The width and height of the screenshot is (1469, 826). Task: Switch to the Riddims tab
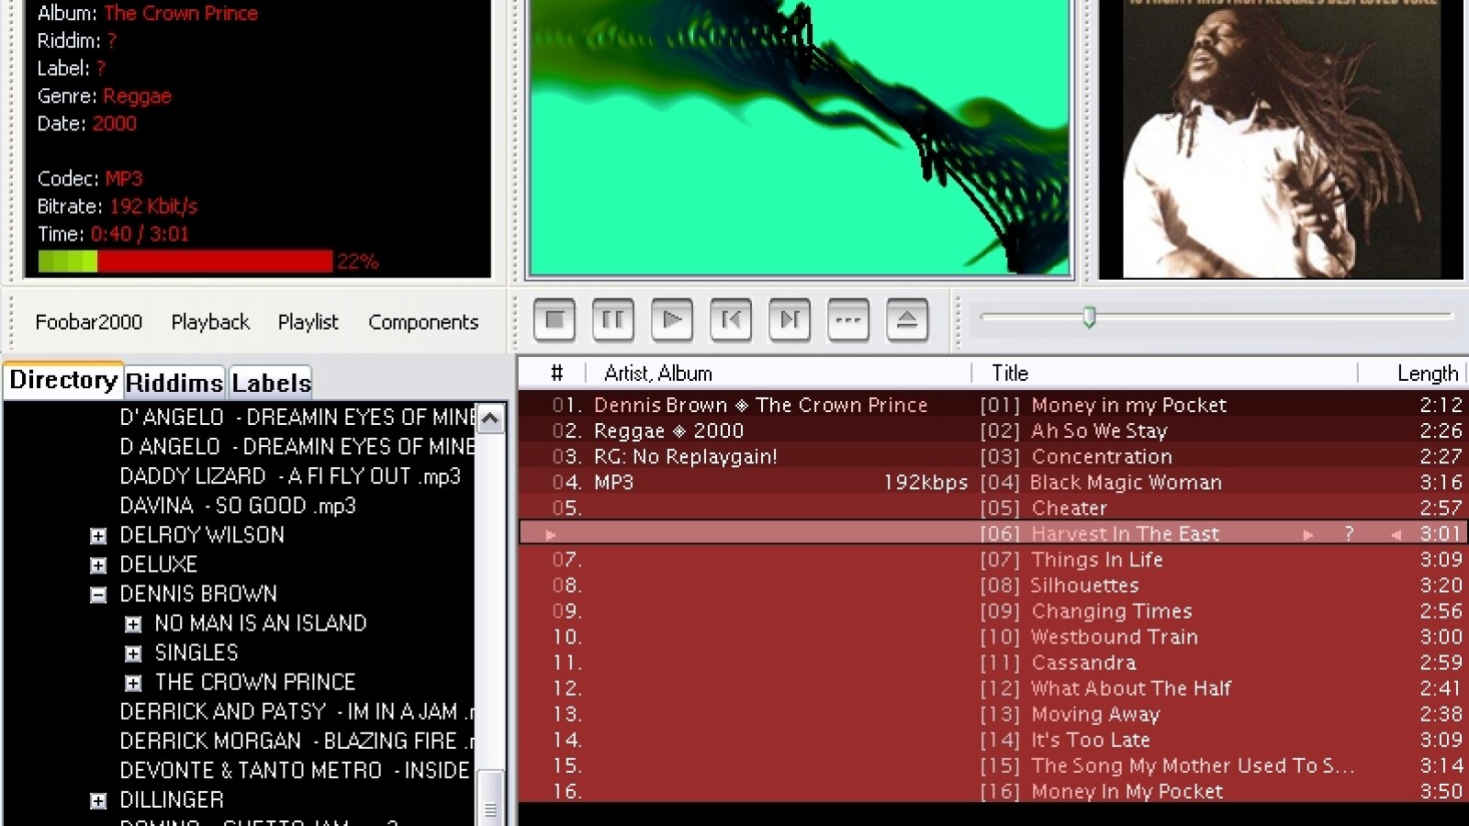click(x=174, y=382)
